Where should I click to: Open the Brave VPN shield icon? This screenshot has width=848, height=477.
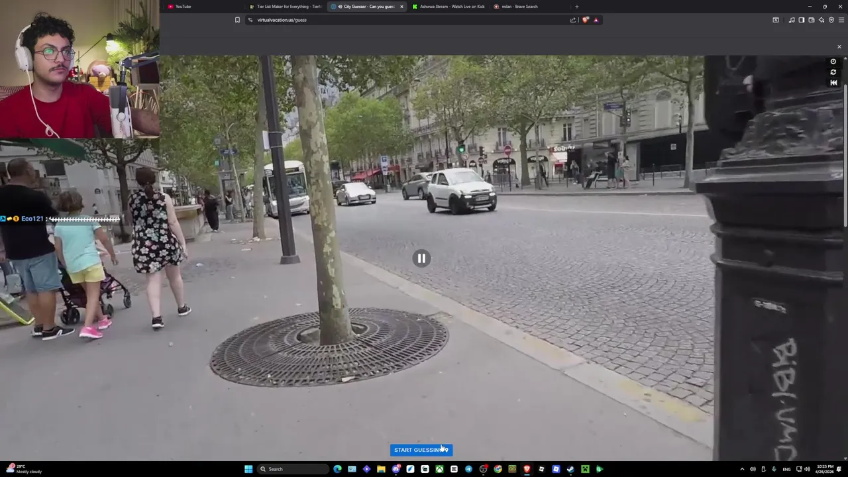(x=831, y=20)
